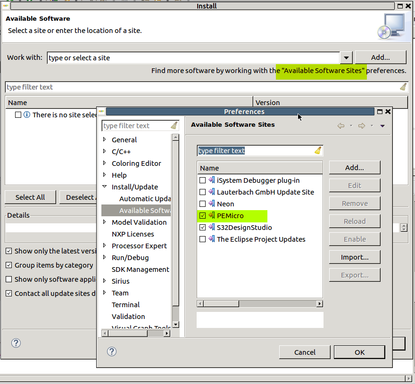415x384 pixels.
Task: Click sites list horizontal scrollbar thumb
Action: 221,303
